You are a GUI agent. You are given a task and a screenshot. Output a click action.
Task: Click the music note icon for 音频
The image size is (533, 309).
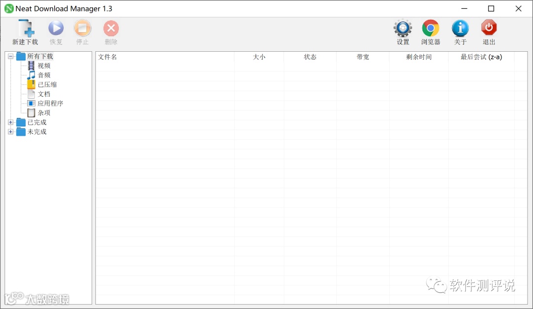click(x=31, y=75)
